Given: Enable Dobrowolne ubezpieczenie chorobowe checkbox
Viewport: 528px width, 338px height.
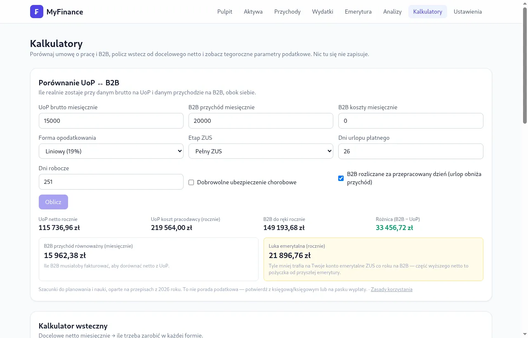Looking at the screenshot, I should click(191, 182).
